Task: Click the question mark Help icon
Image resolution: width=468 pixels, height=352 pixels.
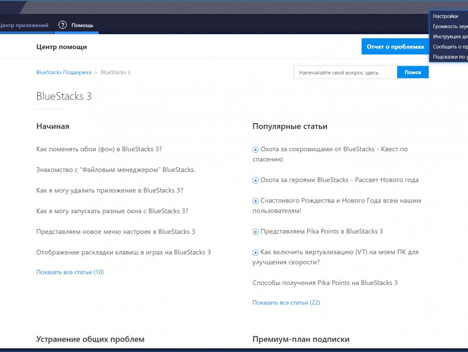Action: 63,25
